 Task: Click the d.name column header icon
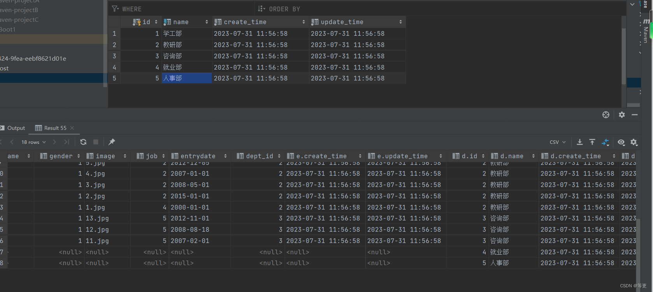click(x=495, y=156)
